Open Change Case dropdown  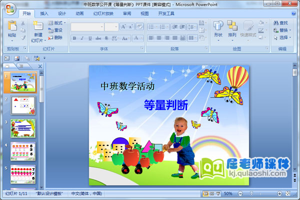[x=125, y=38]
